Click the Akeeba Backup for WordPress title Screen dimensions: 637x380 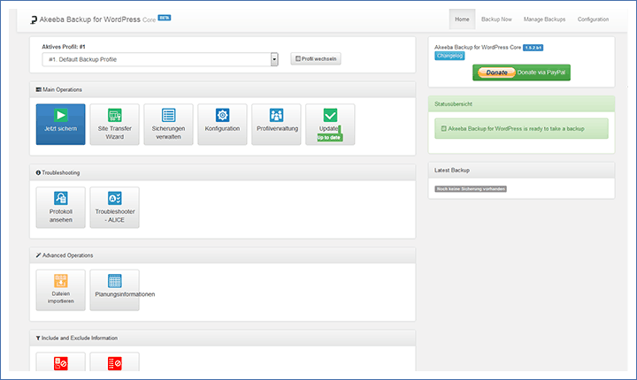point(97,19)
